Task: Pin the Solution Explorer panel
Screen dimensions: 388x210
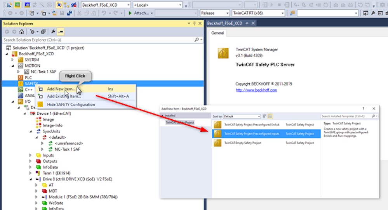Action: coord(195,24)
